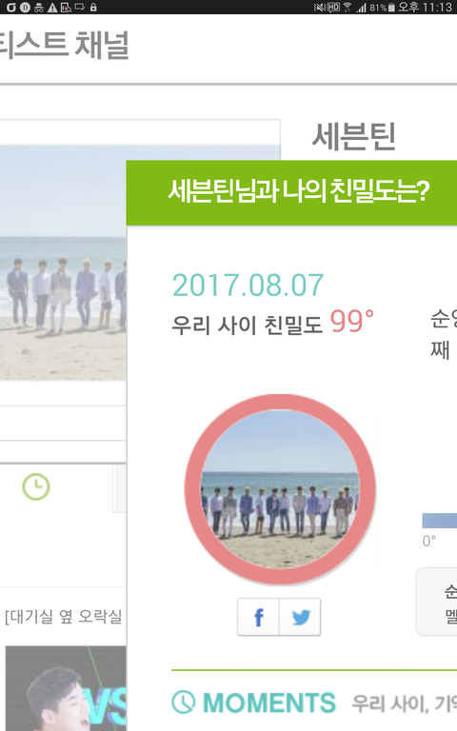Screen dimensions: 457x731
Task: Select the 세븐틴 artist name heading
Action: point(353,137)
